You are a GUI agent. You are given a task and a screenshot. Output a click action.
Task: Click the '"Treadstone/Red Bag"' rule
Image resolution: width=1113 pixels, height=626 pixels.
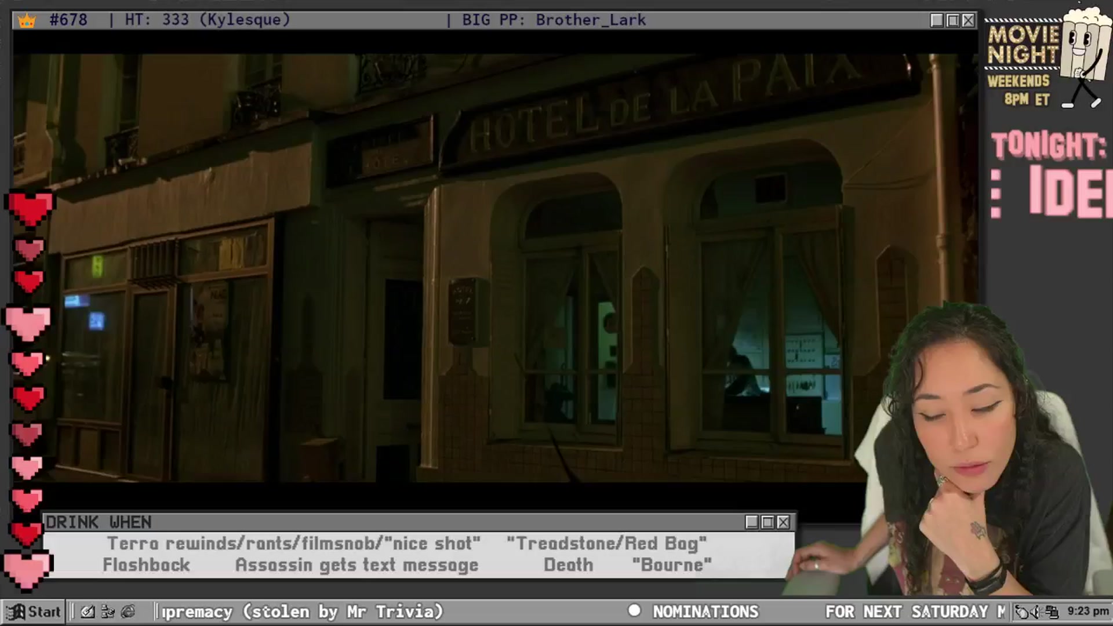(x=607, y=544)
